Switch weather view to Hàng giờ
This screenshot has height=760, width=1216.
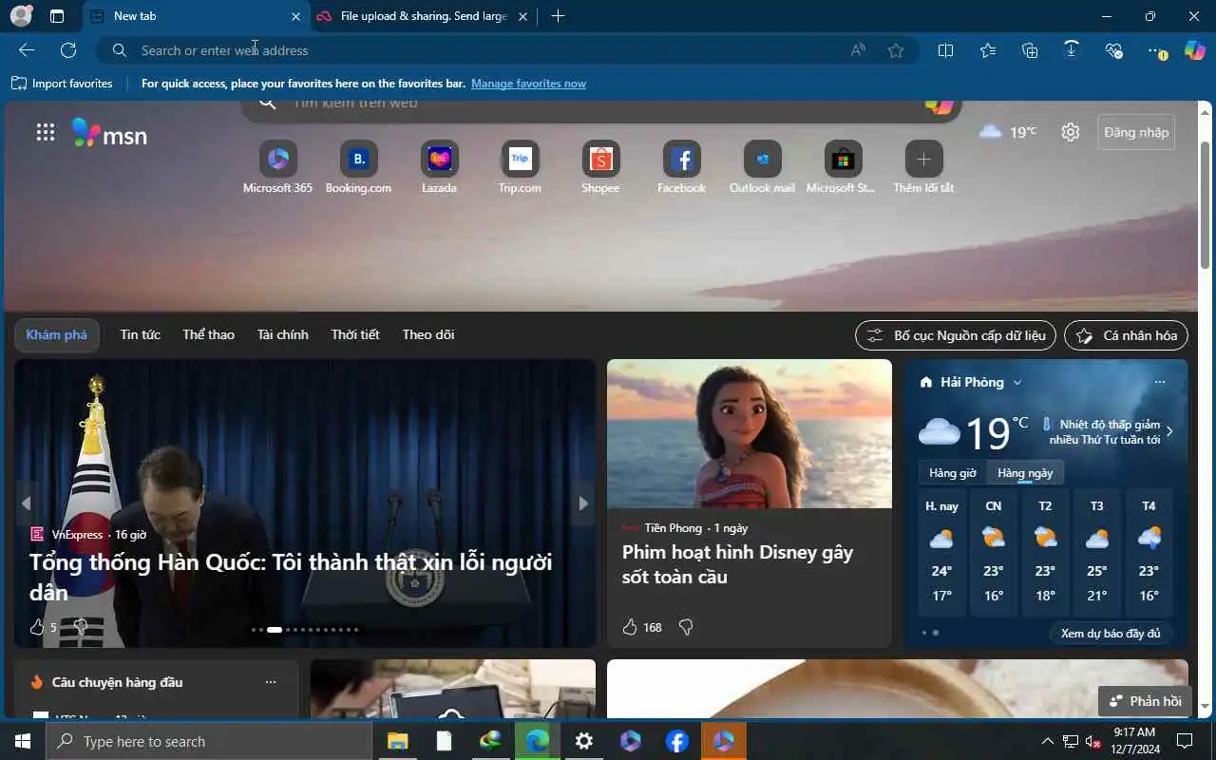(953, 473)
